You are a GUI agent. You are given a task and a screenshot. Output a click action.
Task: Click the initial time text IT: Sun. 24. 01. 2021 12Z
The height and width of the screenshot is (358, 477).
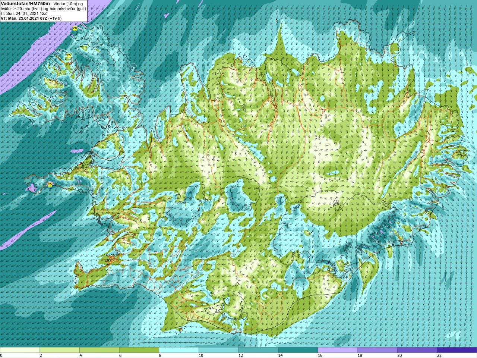[x=24, y=13]
